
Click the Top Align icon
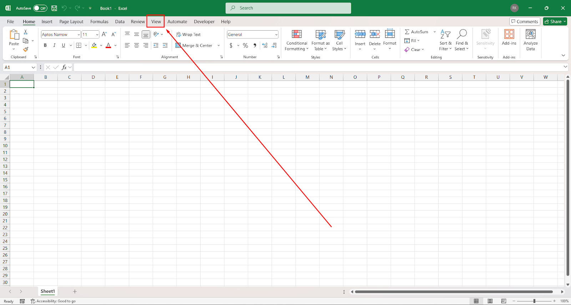point(127,34)
